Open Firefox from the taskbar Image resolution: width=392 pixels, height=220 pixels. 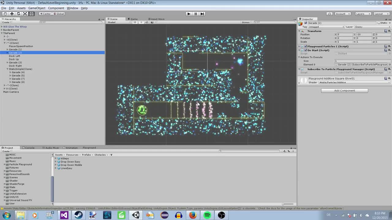(193, 215)
